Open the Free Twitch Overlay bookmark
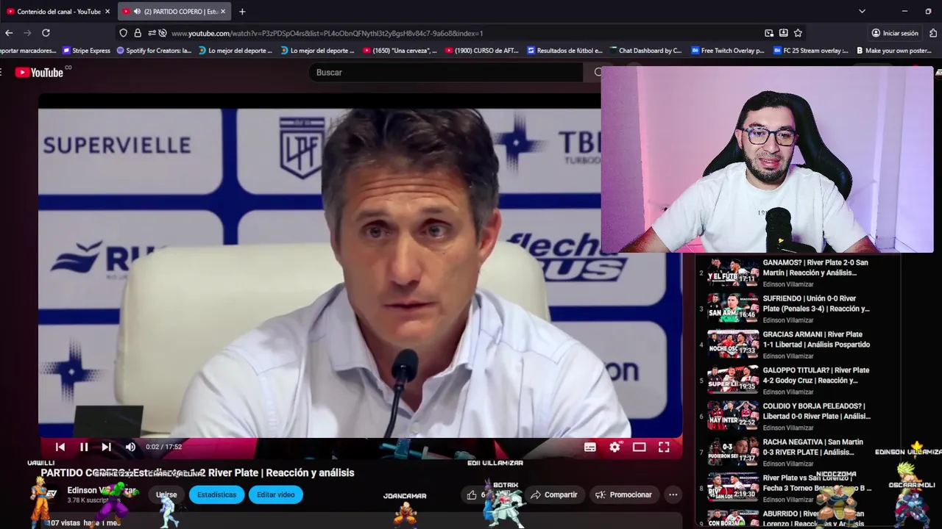 tap(727, 51)
